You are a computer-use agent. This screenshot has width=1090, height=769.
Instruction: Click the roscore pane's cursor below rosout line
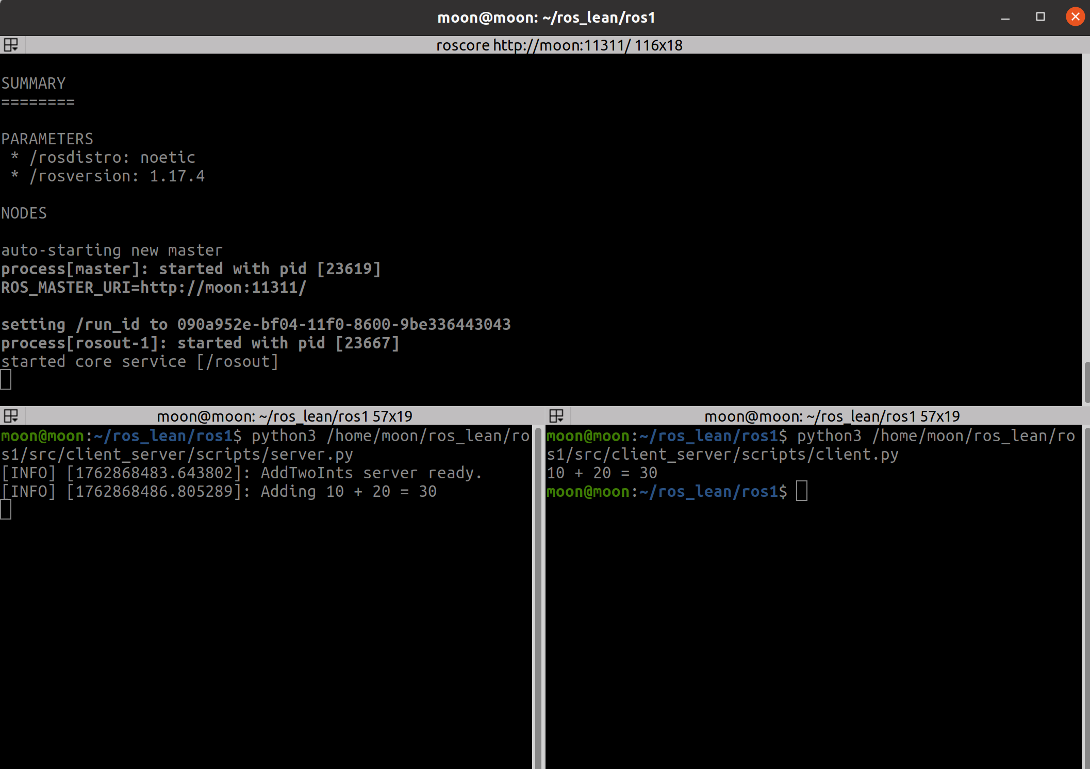[x=6, y=380]
